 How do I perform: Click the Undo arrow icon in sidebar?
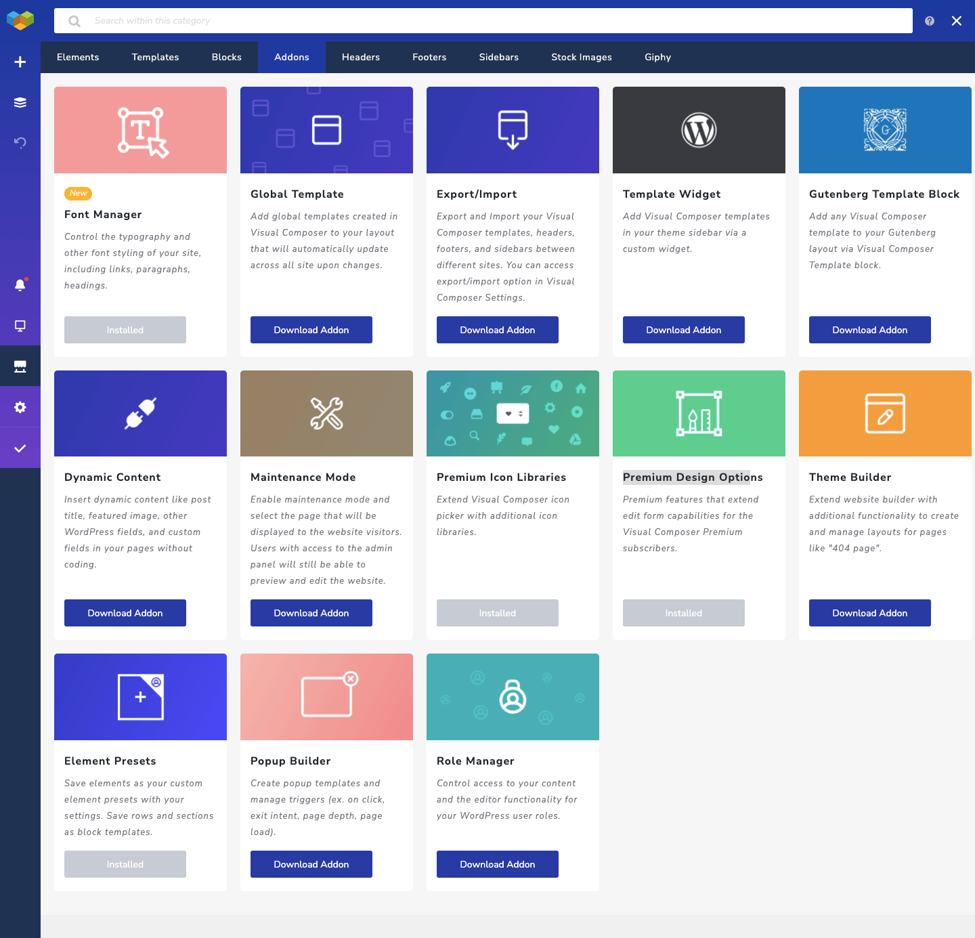click(20, 142)
